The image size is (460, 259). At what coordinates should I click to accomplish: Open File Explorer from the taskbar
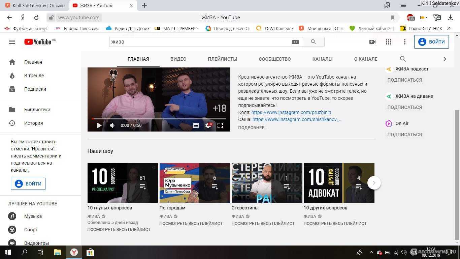click(57, 252)
